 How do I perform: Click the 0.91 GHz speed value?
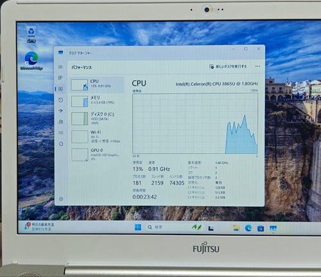pos(159,169)
